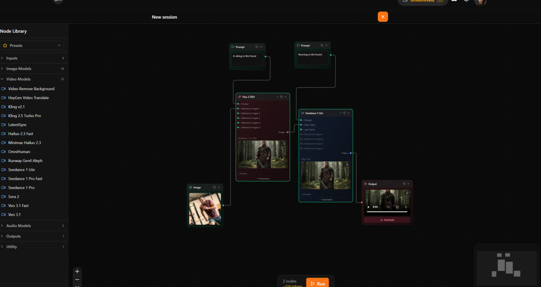Image resolution: width=541 pixels, height=287 pixels.
Task: Open the fullscreen icon on the Output video player
Action: 397,207
